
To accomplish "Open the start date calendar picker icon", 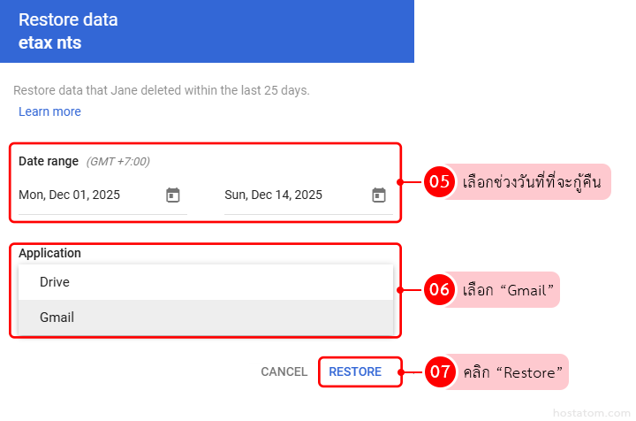I will (173, 195).
